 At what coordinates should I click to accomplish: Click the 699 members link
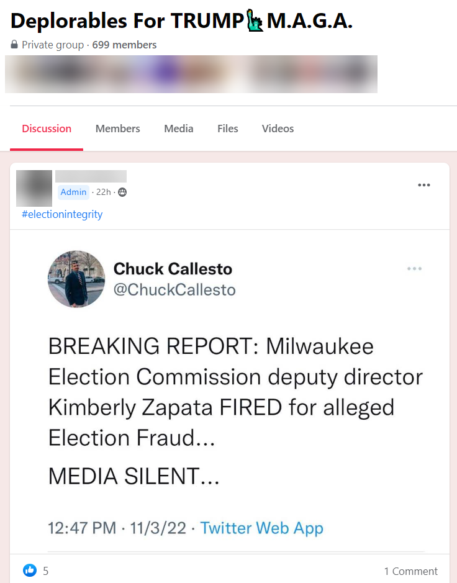pyautogui.click(x=124, y=45)
